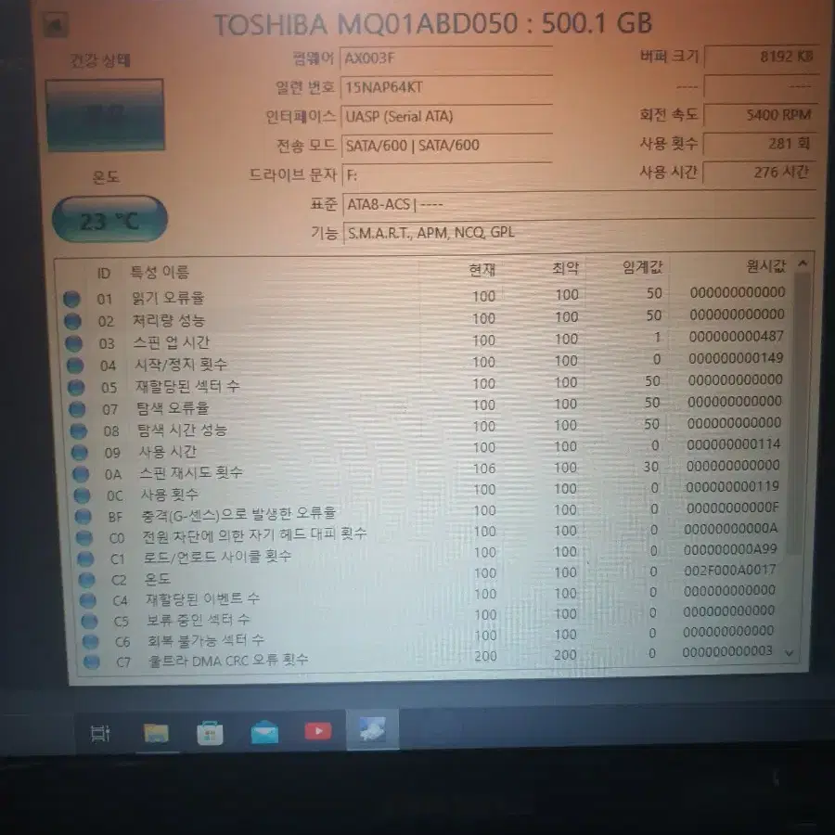The height and width of the screenshot is (835, 835).
Task: Click the SMART list vertical scrollbar thumb
Action: tap(800, 413)
